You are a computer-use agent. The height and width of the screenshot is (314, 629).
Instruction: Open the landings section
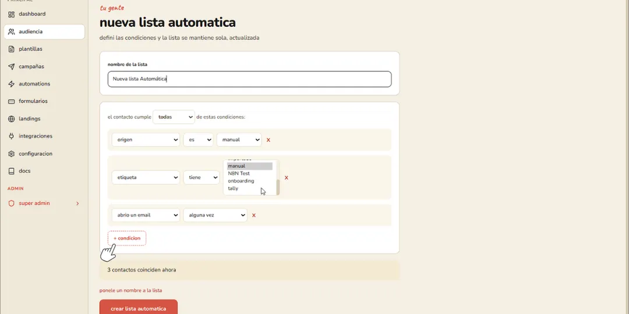pyautogui.click(x=29, y=119)
